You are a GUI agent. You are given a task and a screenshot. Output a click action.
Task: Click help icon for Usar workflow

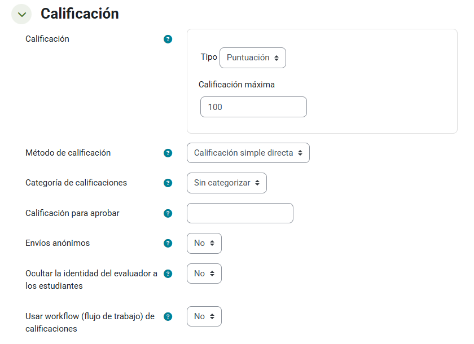[x=168, y=316]
